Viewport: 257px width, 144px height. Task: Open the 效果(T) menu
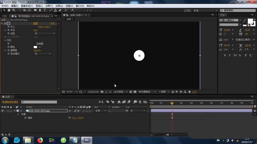tap(49, 6)
